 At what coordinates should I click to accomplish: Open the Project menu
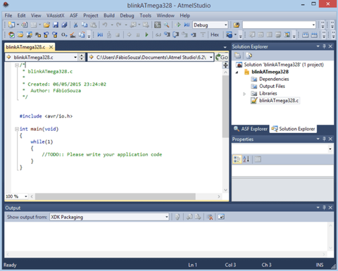(91, 15)
